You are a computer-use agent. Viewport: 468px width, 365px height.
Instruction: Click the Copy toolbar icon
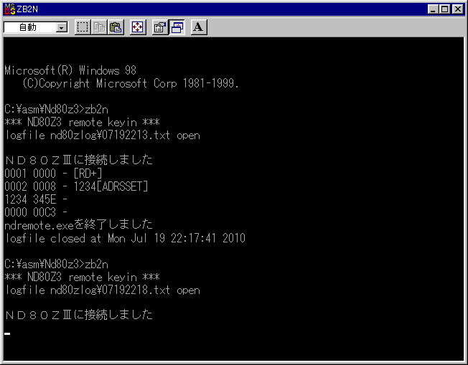point(99,27)
